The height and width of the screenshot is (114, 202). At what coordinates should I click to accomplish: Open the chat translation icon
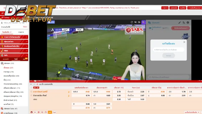(184, 23)
